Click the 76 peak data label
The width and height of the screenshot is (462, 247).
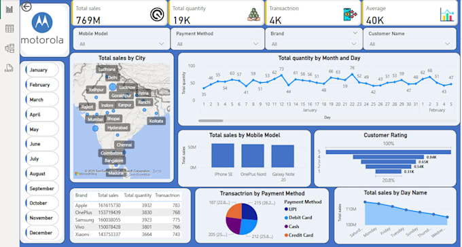click(x=352, y=68)
